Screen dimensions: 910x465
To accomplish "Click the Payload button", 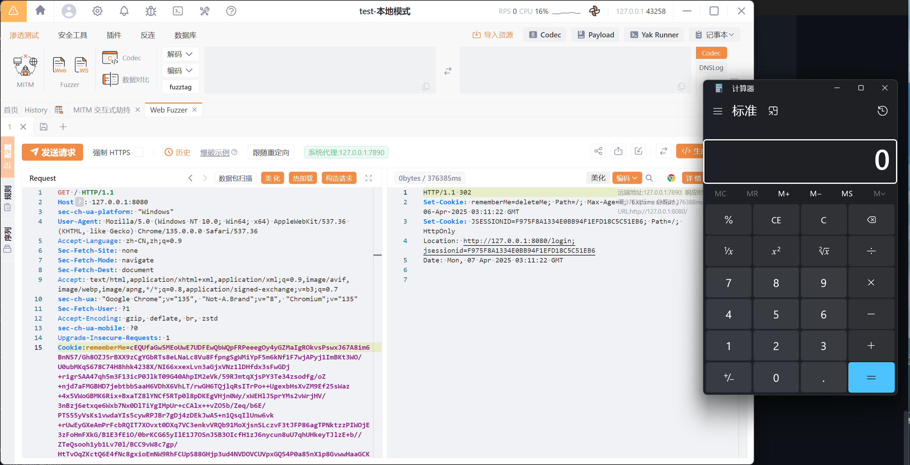I will [x=595, y=35].
